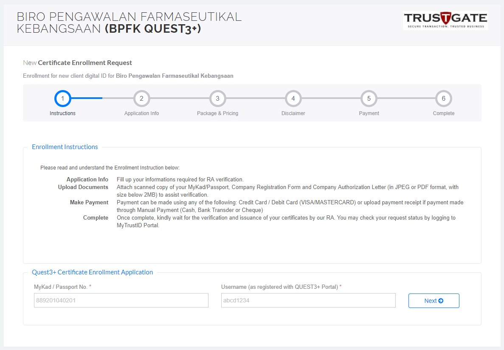Image resolution: width=504 pixels, height=350 pixels.
Task: Click "New Certificate Enrollment Request" heading
Action: (x=78, y=63)
